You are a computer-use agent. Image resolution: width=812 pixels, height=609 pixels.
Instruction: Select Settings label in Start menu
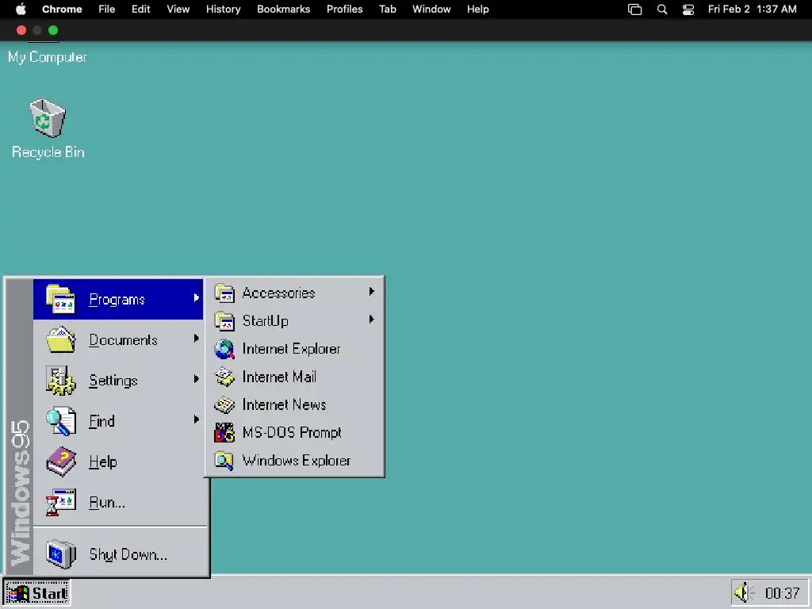[x=113, y=381]
